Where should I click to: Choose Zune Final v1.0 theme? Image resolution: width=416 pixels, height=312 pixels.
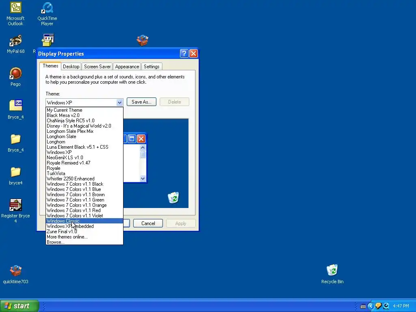(84, 232)
